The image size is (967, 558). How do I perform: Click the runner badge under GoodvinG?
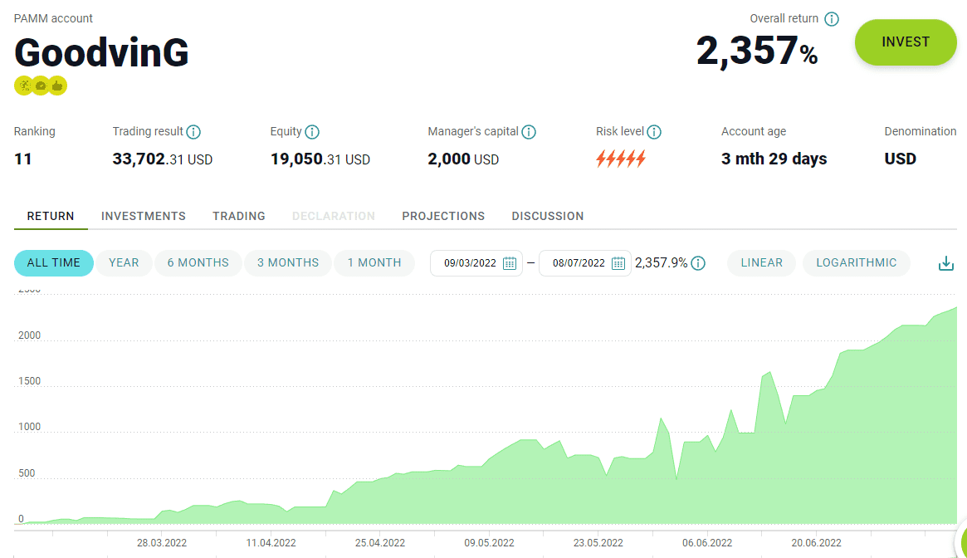24,86
